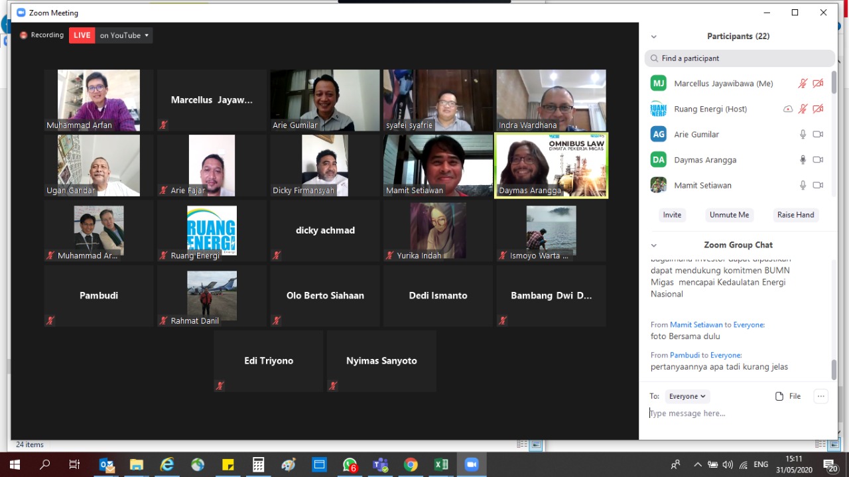Click the Daymas Arangga video thumbnail

click(551, 165)
